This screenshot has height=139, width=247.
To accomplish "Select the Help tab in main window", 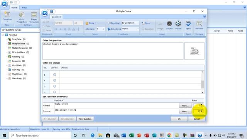I will coord(24,8).
